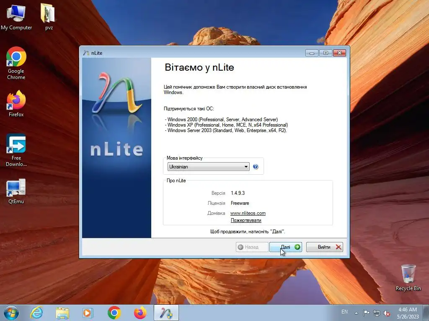Screen dimensions: 429x321
Task: Click the Show Desktop strip at taskbar end
Action: [426, 313]
